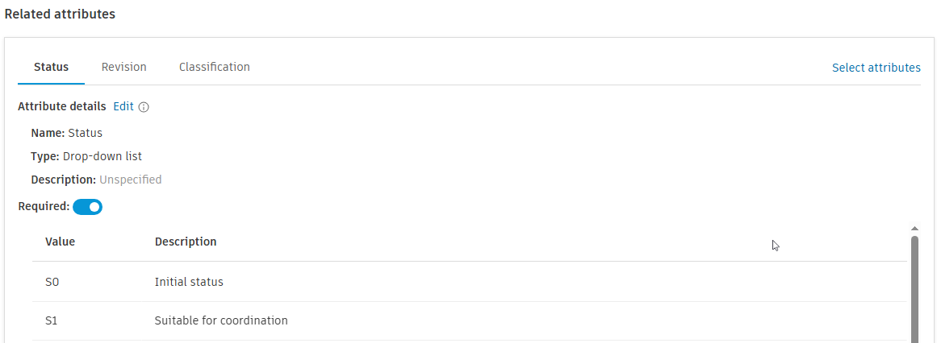The image size is (937, 343).
Task: Select the S1 value row
Action: coord(52,320)
